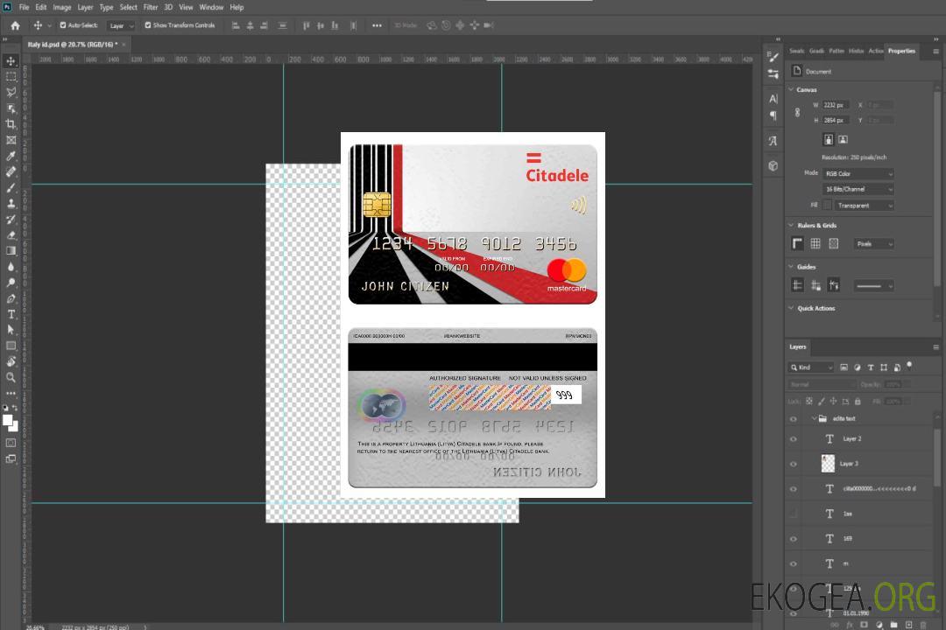Select the Brush tool

[11, 187]
